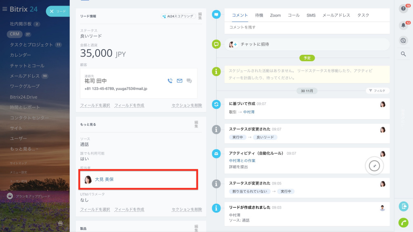Click セクションを削除 link in リード情報 section
413x232 pixels.
[187, 106]
